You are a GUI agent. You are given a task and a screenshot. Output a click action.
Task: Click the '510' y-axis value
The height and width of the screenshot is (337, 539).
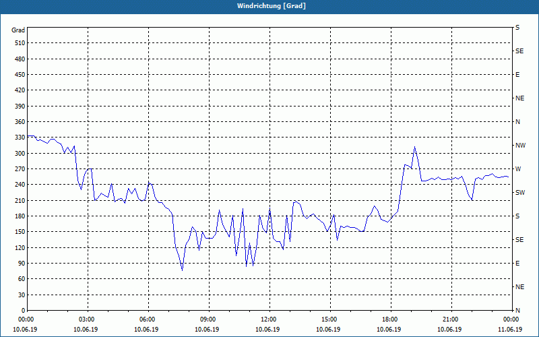click(x=20, y=43)
